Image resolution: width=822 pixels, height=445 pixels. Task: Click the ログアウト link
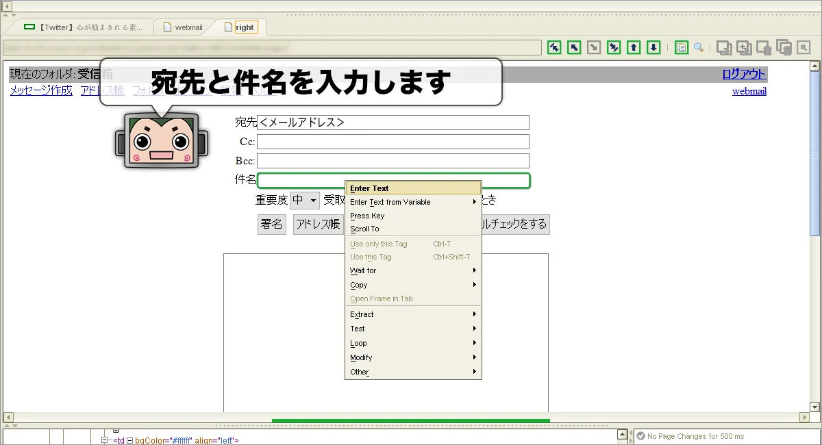745,74
